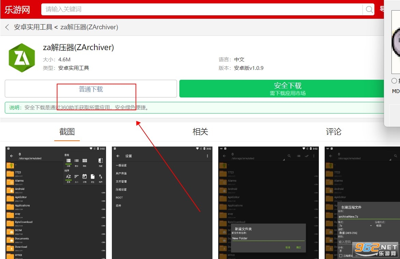This screenshot has width=400, height=259.
Task: Click za解压器(ZArchiver) in the breadcrumb
Action: coord(89,27)
